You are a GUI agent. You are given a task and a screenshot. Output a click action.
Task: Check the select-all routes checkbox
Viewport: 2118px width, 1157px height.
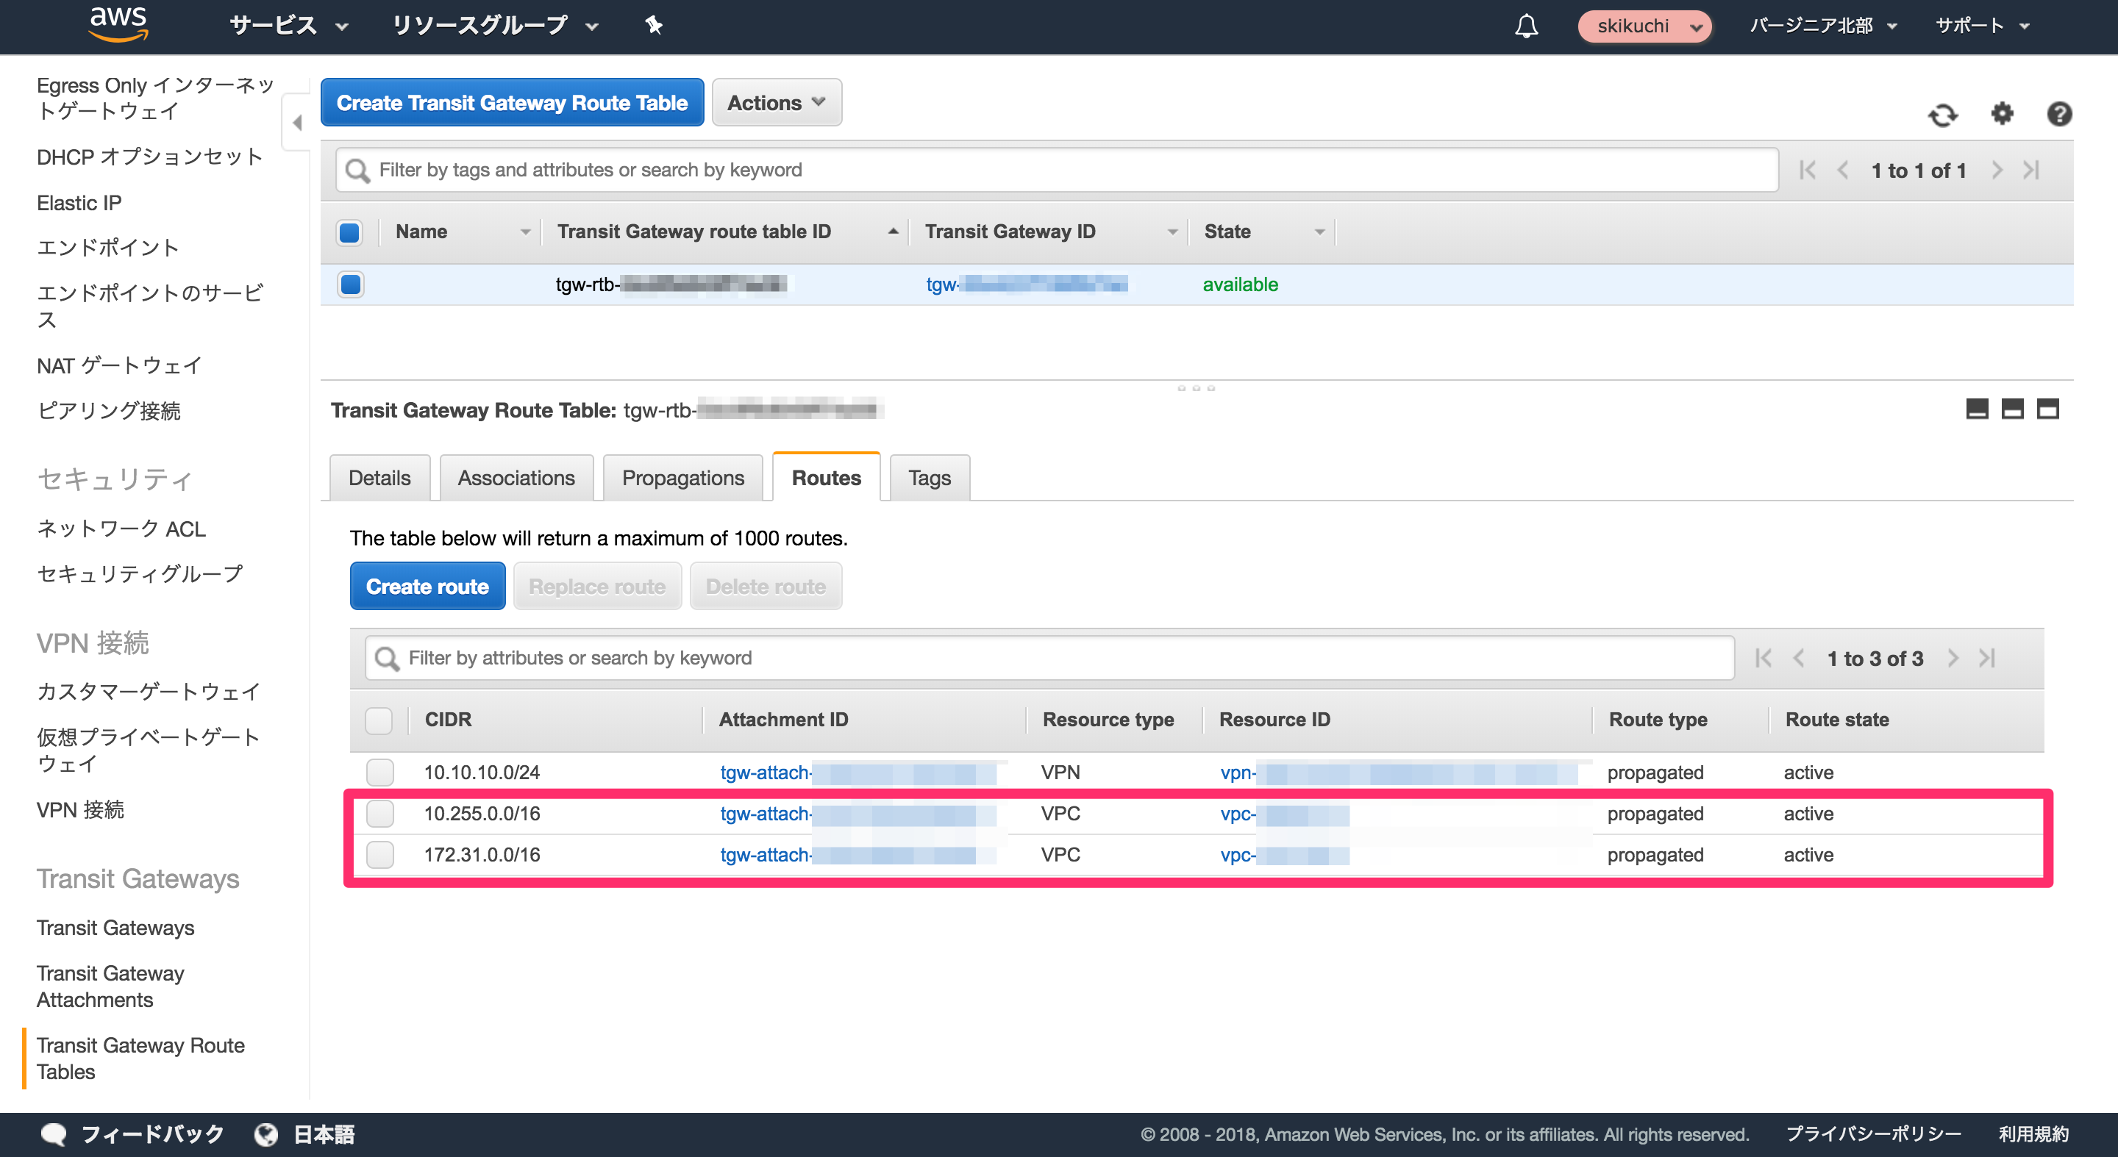(379, 720)
